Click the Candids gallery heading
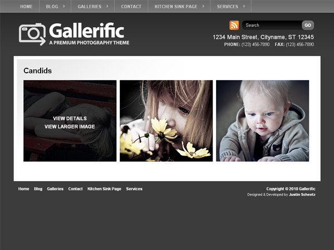This screenshot has height=250, width=334. (x=37, y=71)
